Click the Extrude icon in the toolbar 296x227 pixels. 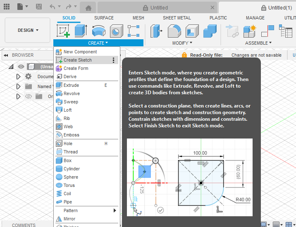pos(80,31)
